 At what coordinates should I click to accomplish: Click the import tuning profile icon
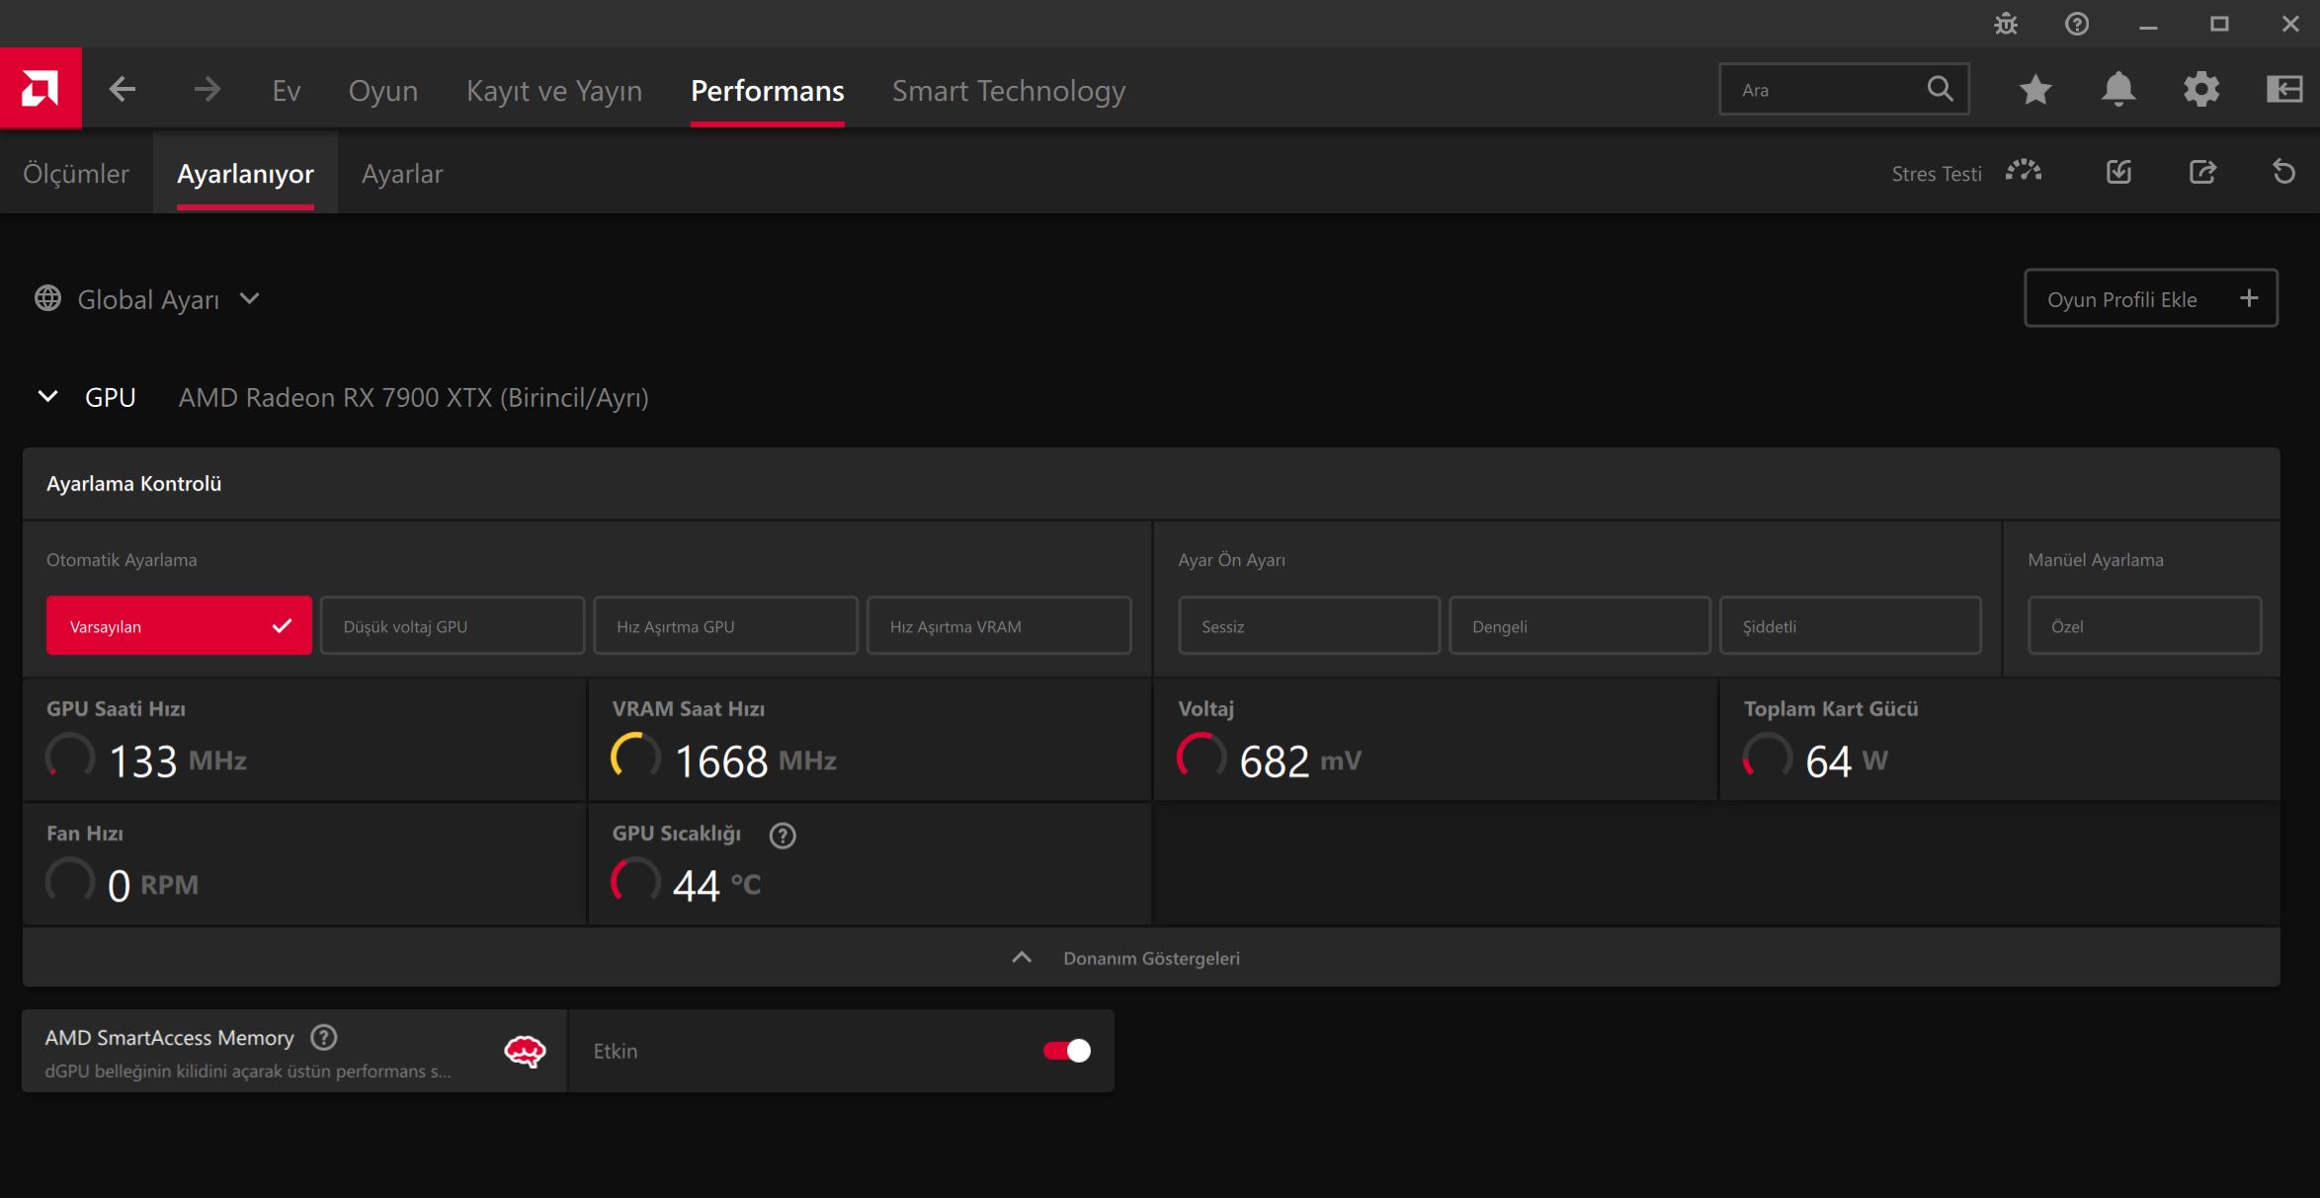[2118, 172]
